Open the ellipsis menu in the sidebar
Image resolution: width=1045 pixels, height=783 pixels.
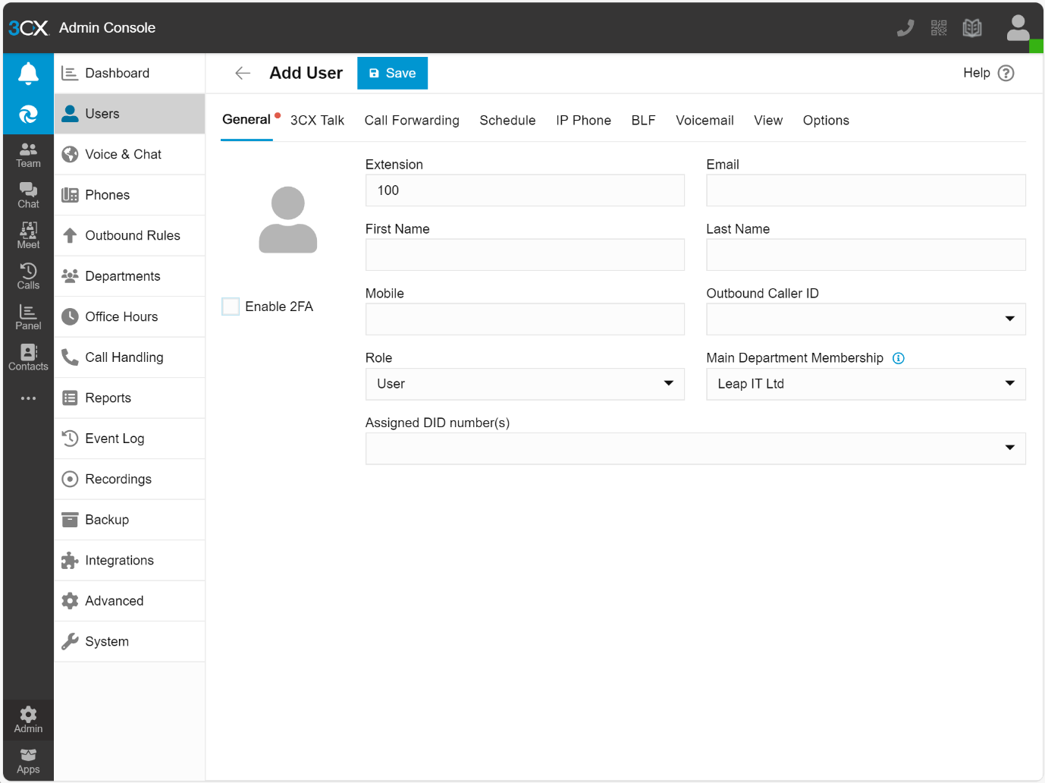coord(28,398)
